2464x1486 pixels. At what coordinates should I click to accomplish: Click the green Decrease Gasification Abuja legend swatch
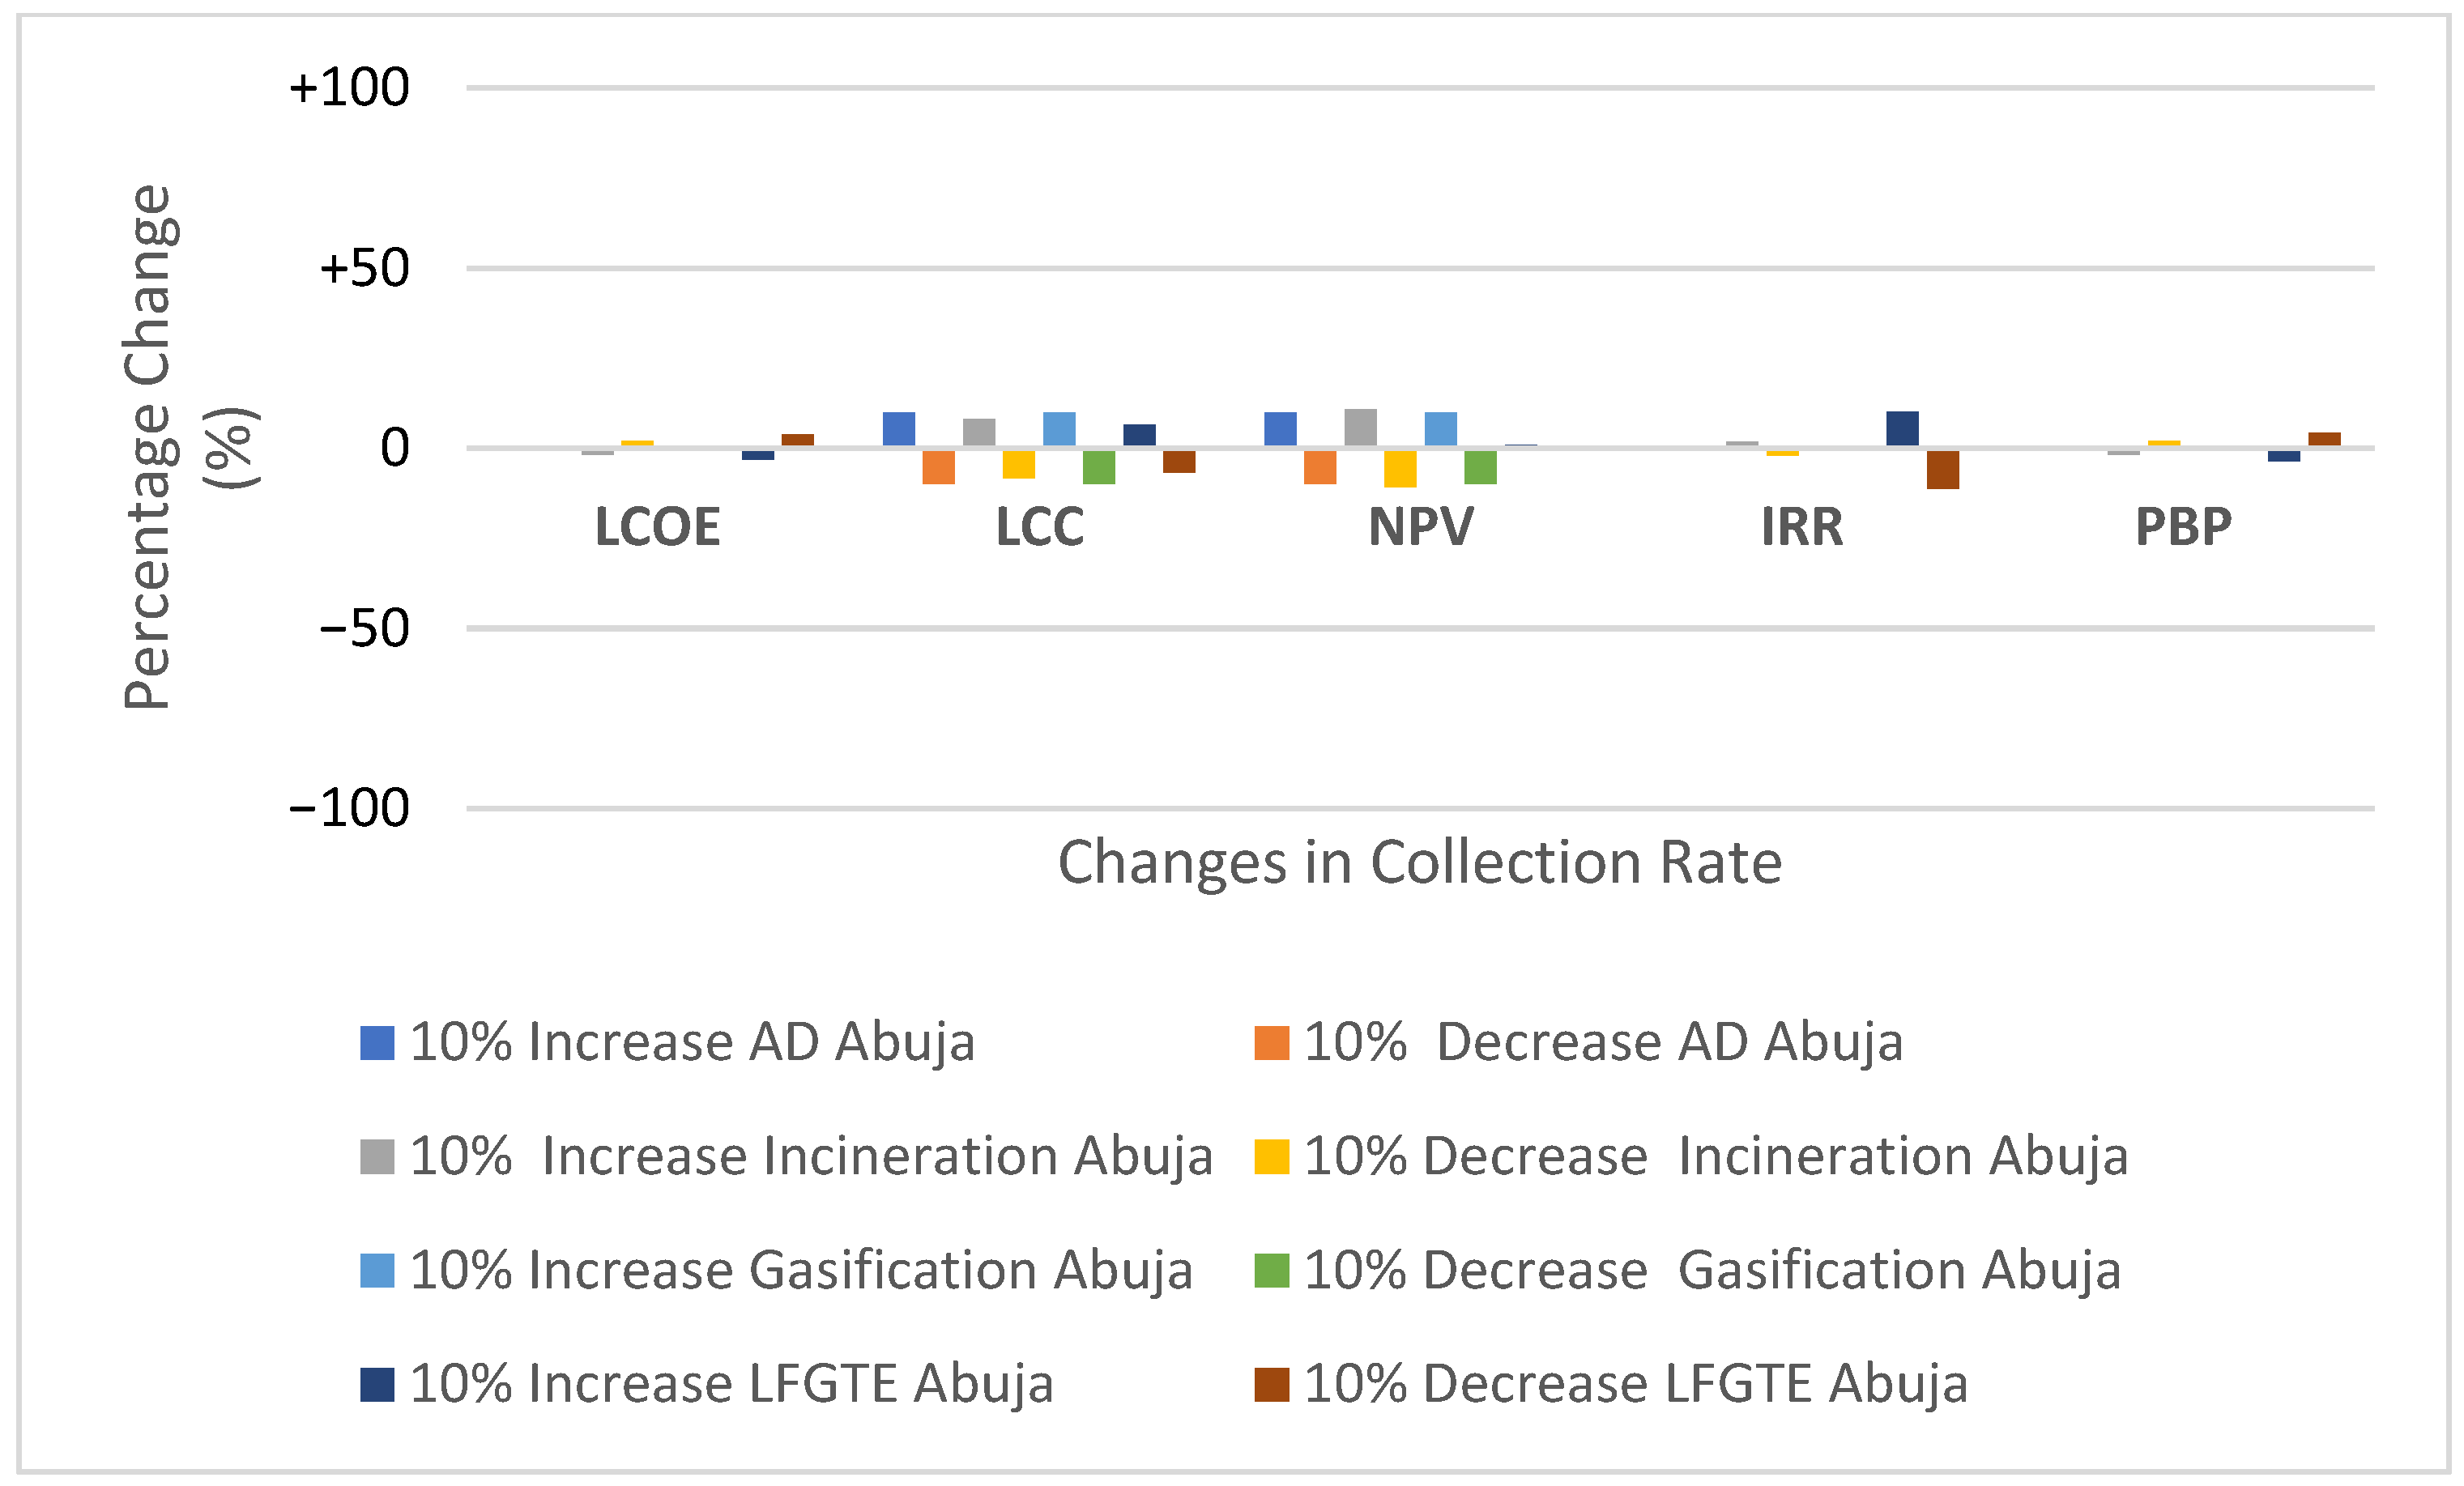(1271, 1271)
